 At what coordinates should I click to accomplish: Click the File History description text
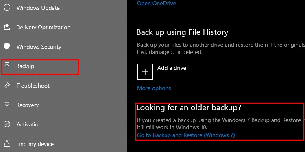[x=221, y=48]
